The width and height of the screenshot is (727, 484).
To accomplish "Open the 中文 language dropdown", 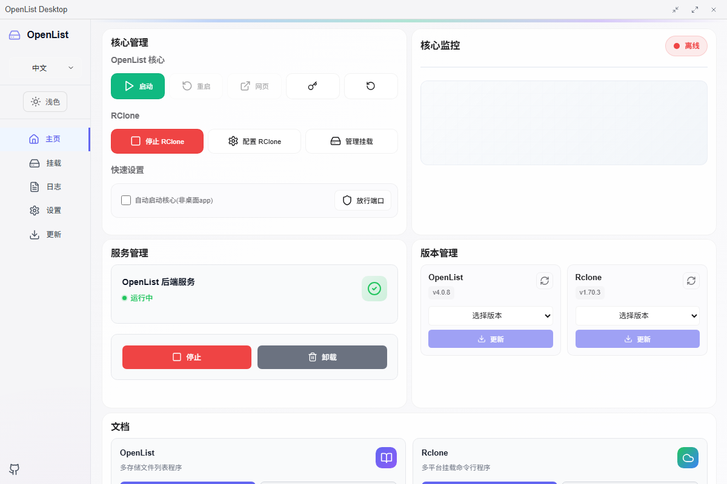I will tap(45, 68).
